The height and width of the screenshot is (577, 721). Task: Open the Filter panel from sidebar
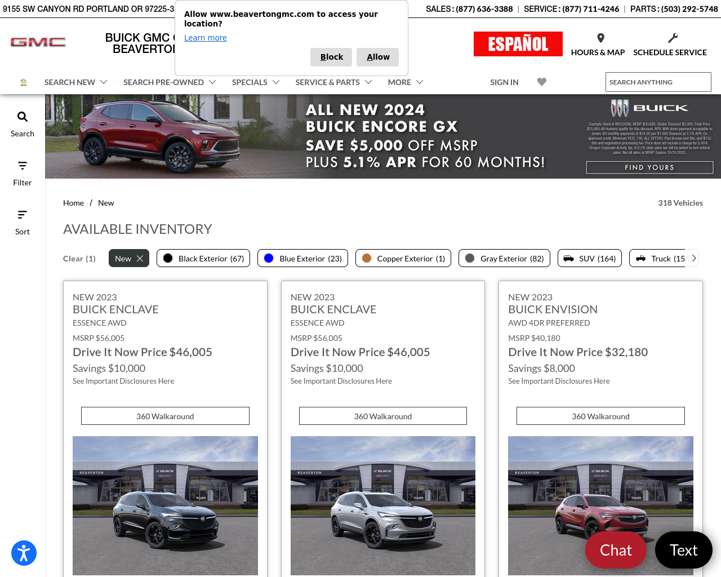(23, 173)
